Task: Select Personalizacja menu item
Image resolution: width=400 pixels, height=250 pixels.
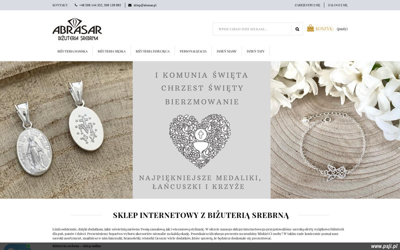Action: pos(193,51)
